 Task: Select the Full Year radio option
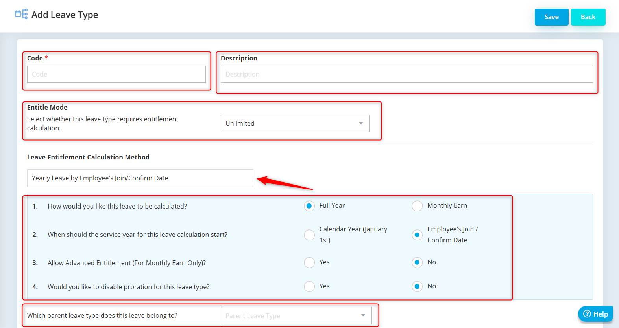[309, 206]
